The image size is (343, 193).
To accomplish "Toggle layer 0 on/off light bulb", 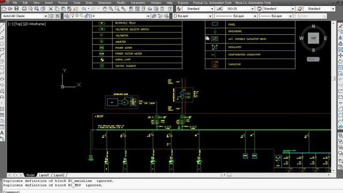I will (x=73, y=16).
